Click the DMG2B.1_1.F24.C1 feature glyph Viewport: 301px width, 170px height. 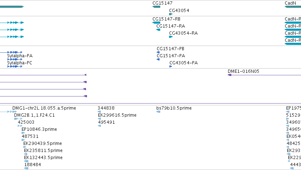18,119
